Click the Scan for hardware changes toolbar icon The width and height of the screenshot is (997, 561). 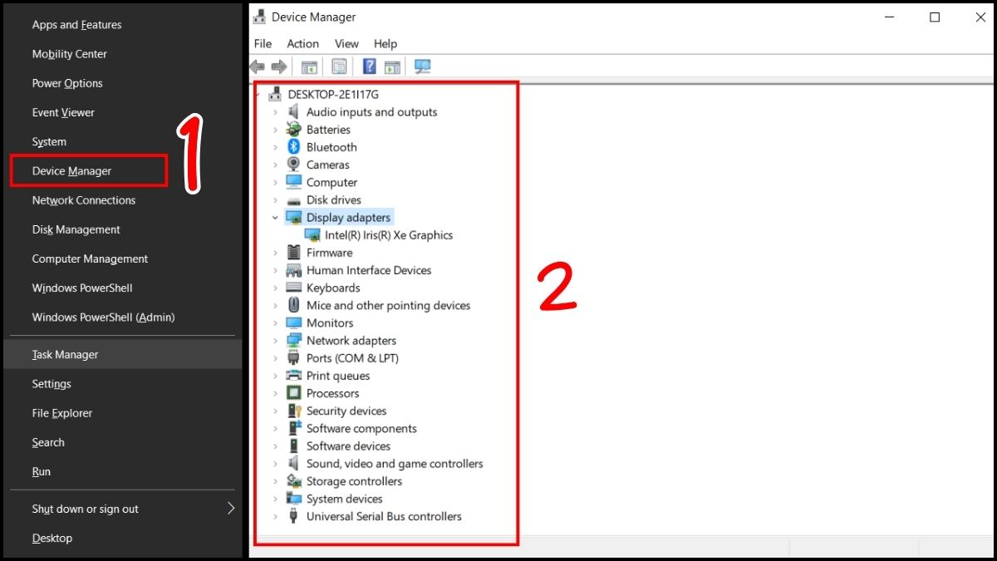click(x=422, y=66)
